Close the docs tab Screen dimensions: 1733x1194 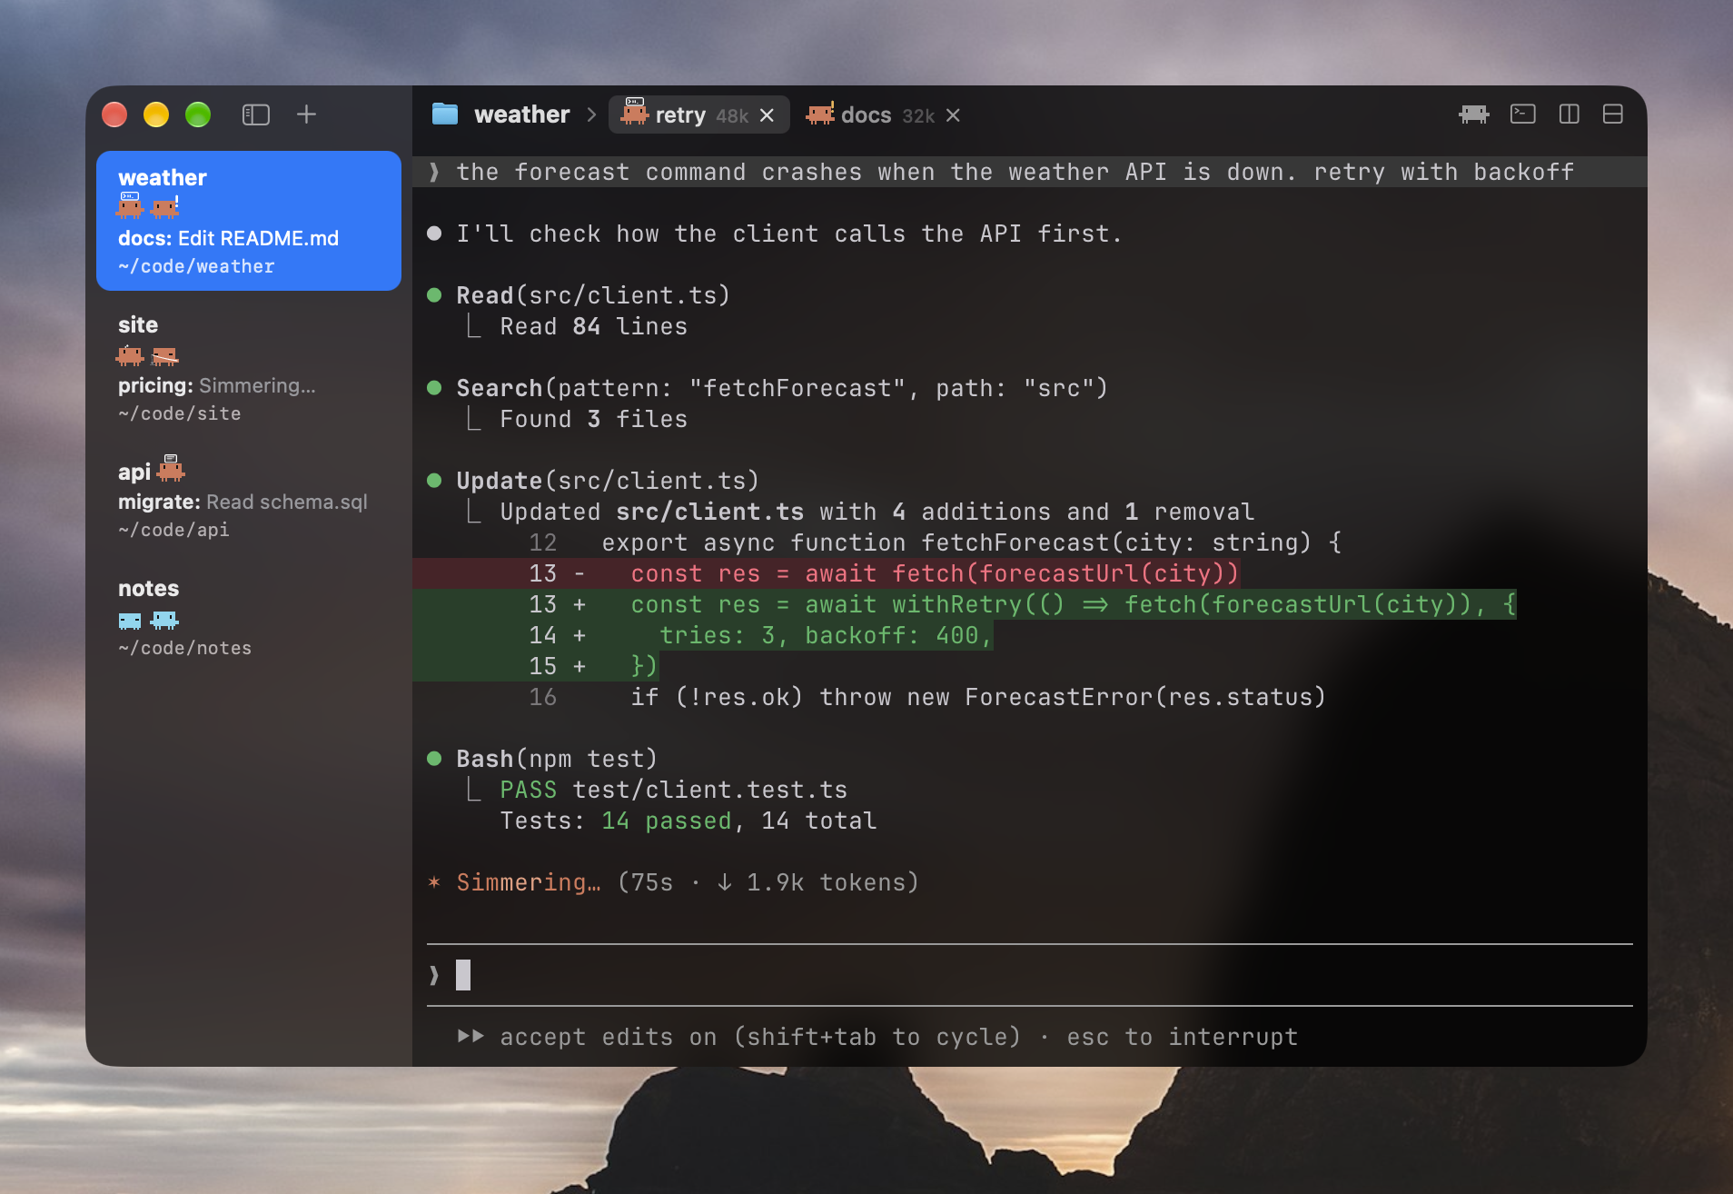[953, 115]
